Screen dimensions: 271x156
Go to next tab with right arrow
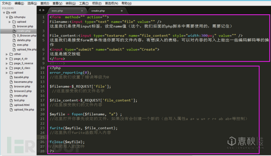click(x=44, y=10)
